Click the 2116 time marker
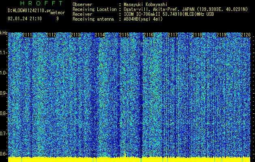This screenshot has width=255, height=162. pyautogui.click(x=148, y=35)
